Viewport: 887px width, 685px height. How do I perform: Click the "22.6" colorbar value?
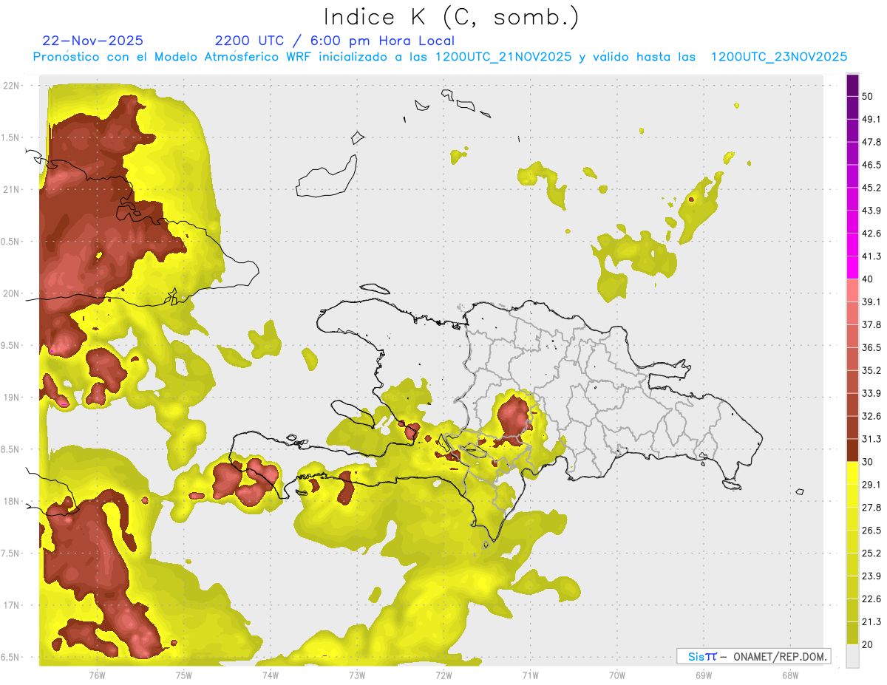(x=871, y=599)
